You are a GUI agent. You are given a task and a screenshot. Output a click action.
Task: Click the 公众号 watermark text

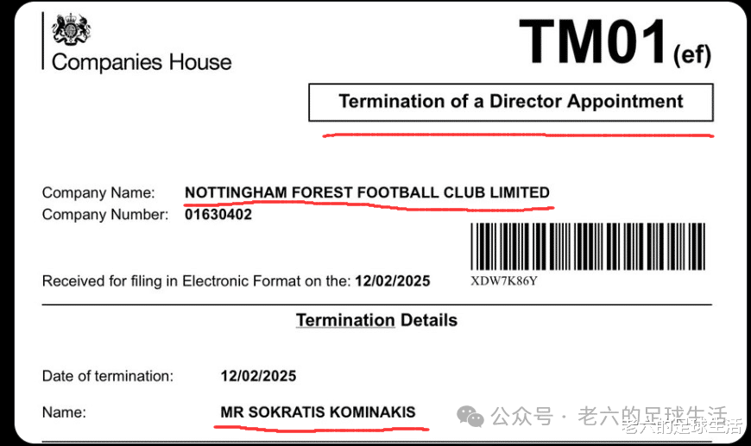coord(522,416)
